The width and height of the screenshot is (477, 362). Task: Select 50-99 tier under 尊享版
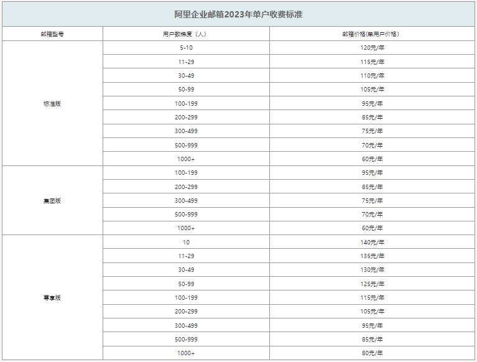pyautogui.click(x=186, y=284)
